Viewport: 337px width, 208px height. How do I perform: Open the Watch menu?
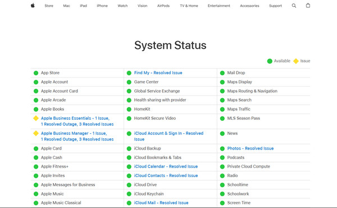(x=122, y=6)
